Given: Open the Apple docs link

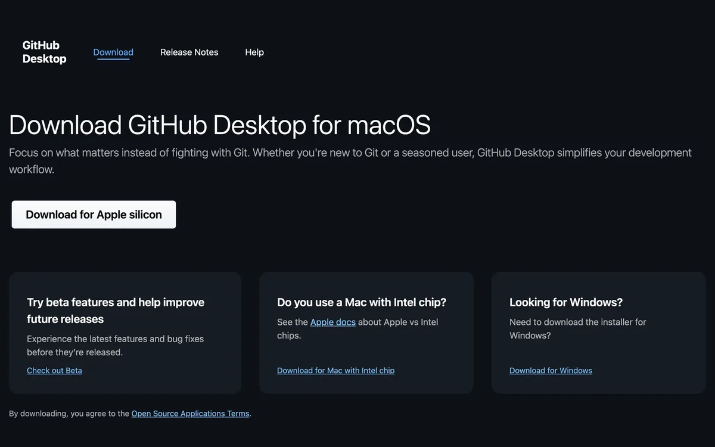Looking at the screenshot, I should click(x=333, y=322).
